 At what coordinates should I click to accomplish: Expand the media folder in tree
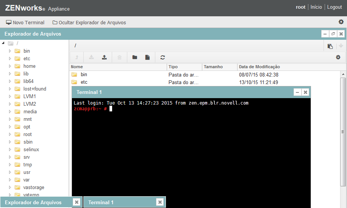click(10, 111)
